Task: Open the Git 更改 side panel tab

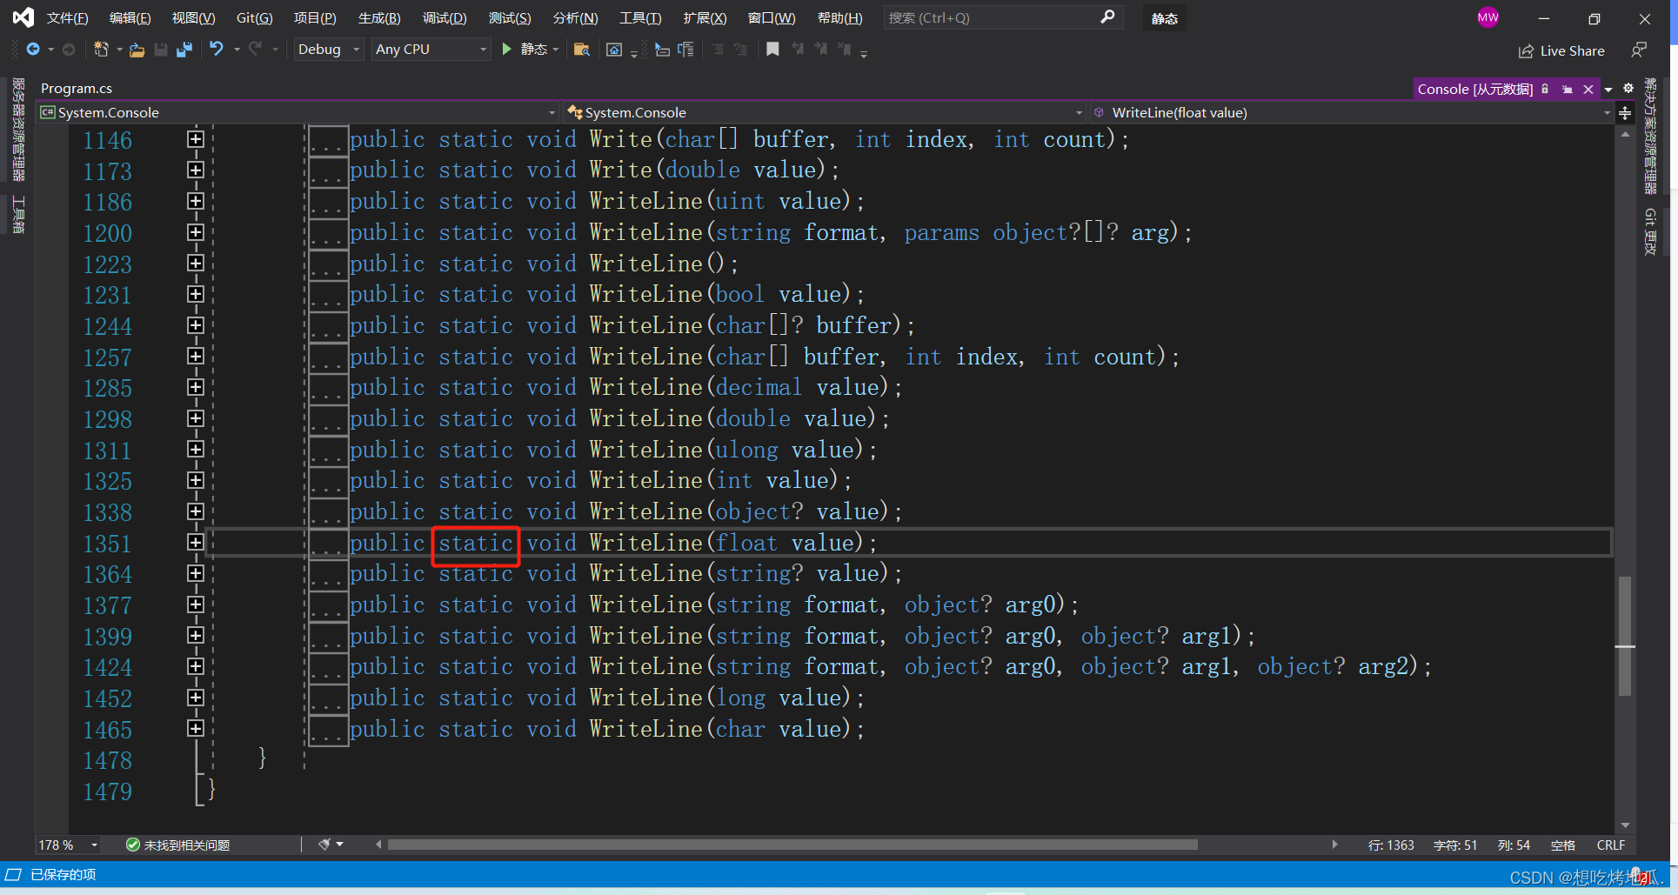Action: tap(1649, 231)
